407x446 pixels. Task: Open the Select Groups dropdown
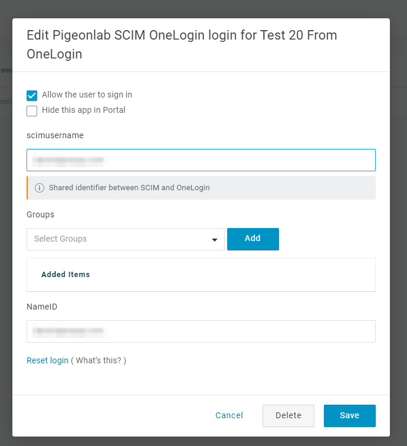126,239
